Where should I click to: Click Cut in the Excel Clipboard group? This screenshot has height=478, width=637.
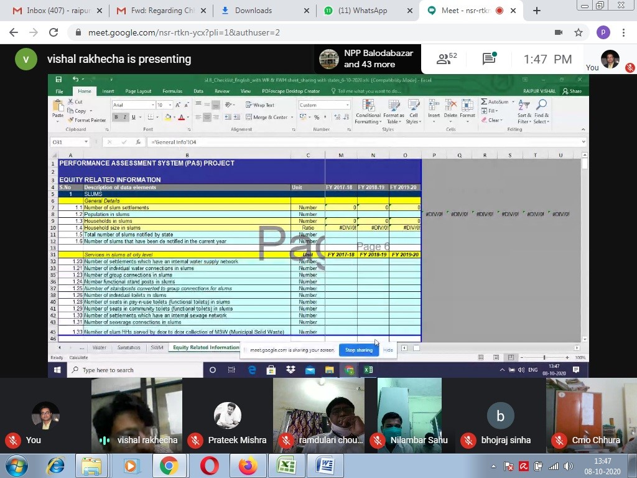[75, 102]
